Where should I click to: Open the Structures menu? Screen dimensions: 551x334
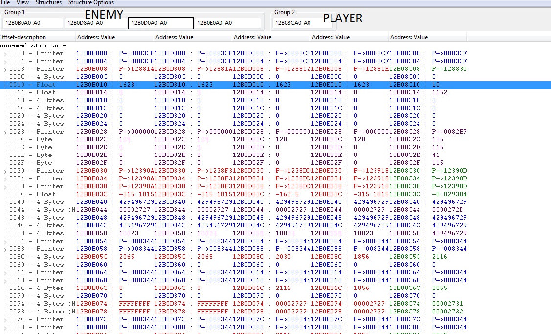pyautogui.click(x=48, y=3)
